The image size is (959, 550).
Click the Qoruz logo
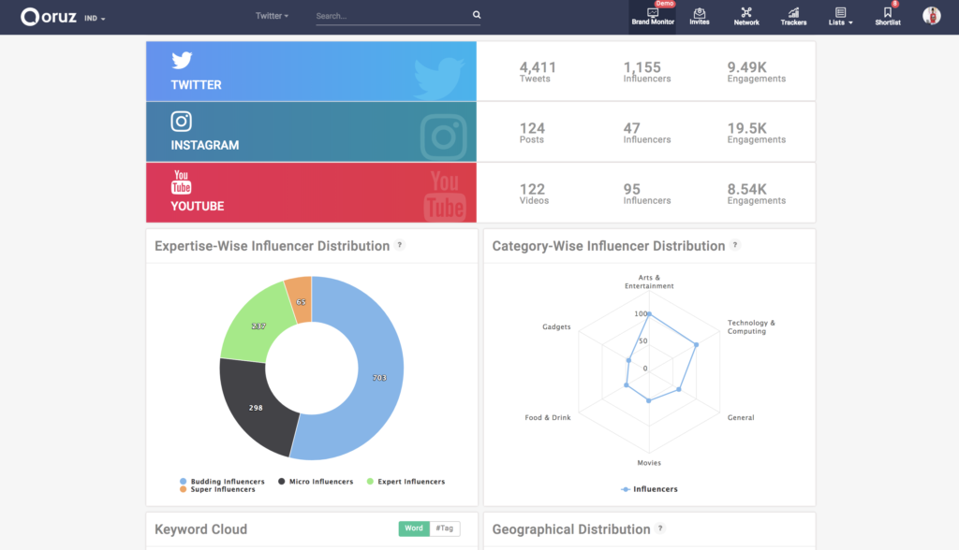point(49,17)
